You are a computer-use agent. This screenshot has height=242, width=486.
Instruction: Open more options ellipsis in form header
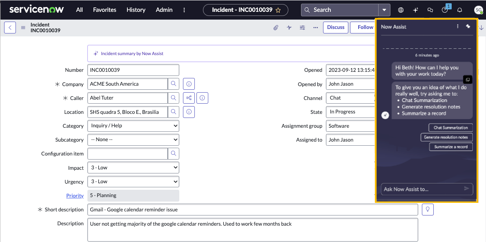tap(316, 27)
